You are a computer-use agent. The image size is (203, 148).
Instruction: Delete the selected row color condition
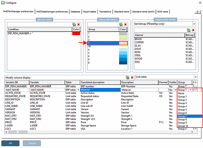point(78,24)
